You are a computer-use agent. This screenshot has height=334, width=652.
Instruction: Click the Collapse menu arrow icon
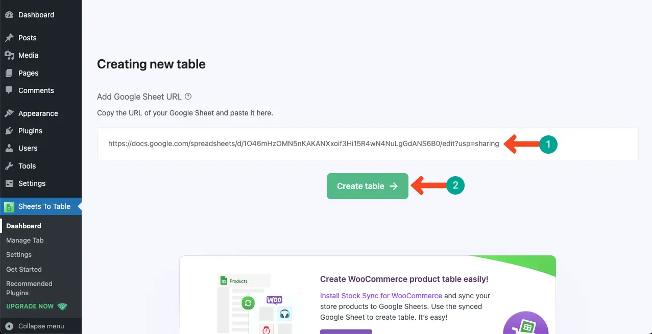[9, 326]
